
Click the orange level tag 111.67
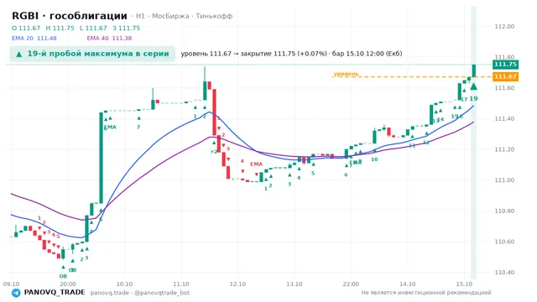pos(505,76)
